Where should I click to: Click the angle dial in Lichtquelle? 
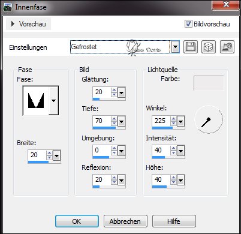click(209, 119)
